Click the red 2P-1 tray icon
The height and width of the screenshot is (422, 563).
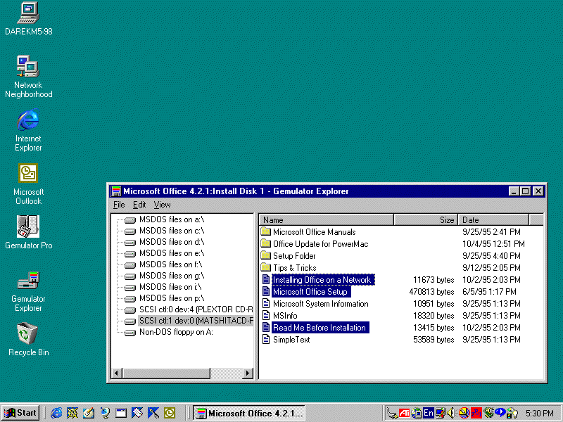(x=476, y=413)
